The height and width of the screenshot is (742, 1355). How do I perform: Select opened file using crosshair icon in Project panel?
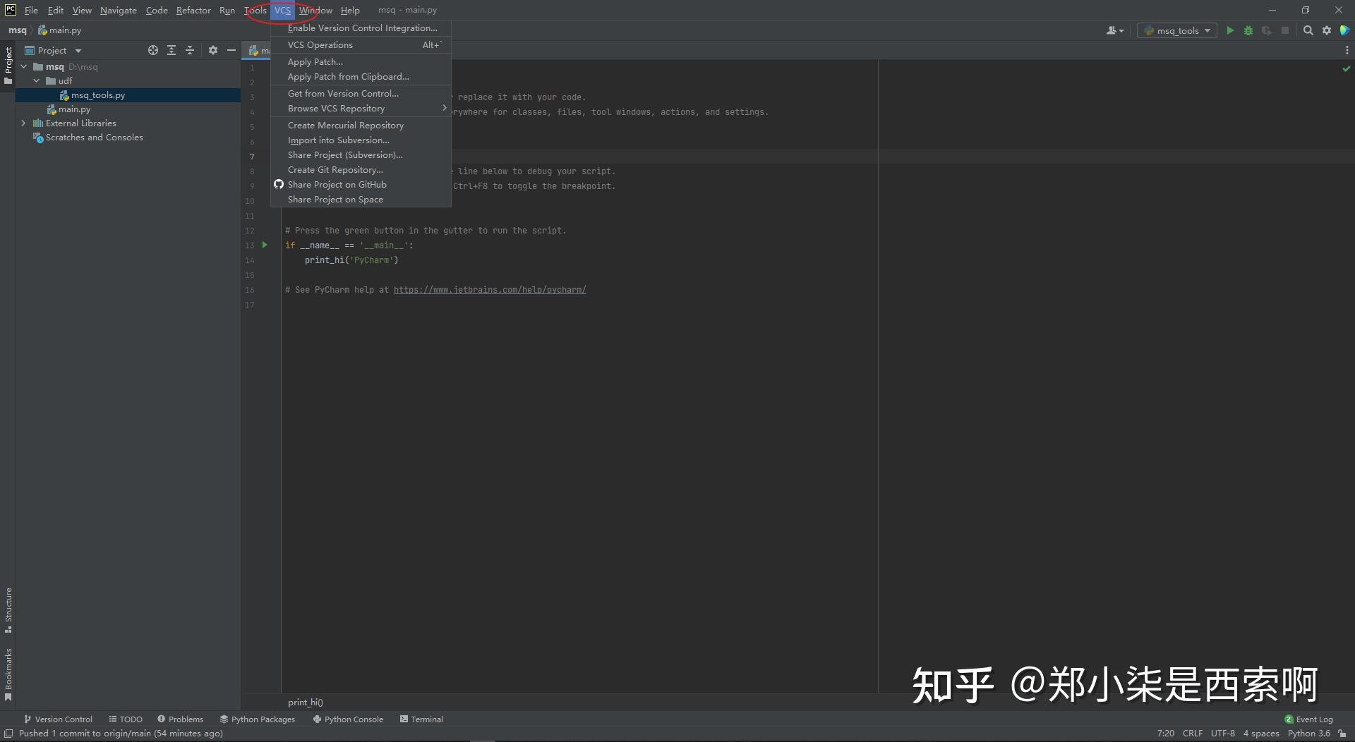(x=152, y=50)
